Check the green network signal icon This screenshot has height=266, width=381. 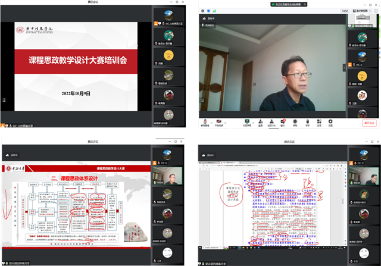coord(214,11)
